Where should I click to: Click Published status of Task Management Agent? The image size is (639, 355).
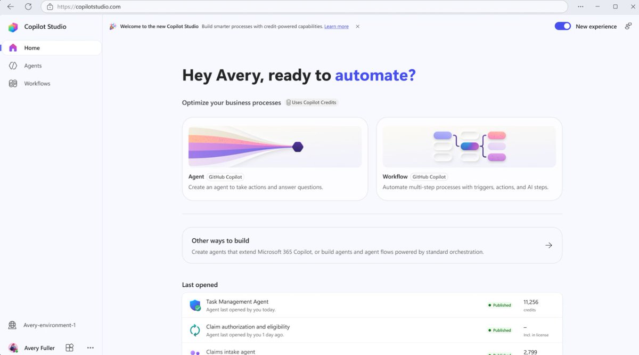click(499, 305)
